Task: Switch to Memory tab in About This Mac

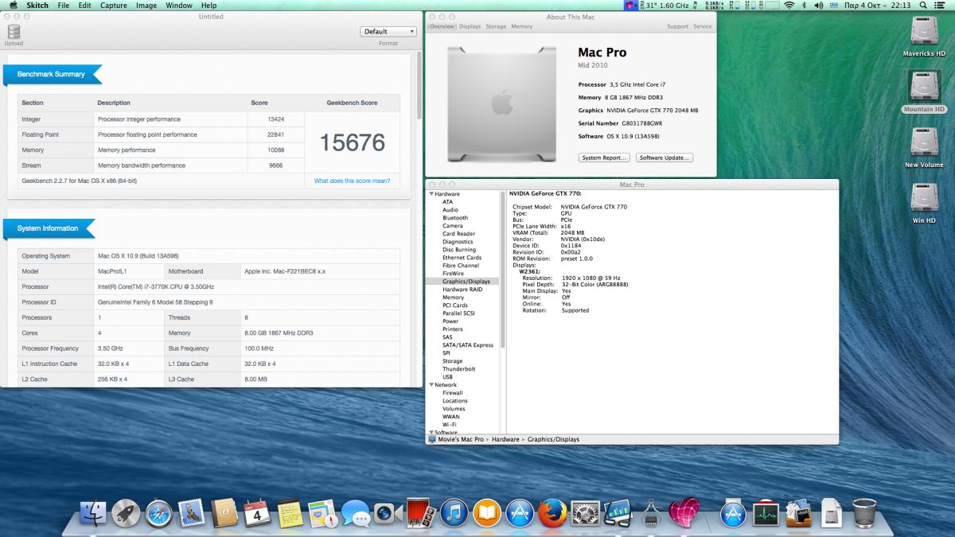Action: (x=522, y=26)
